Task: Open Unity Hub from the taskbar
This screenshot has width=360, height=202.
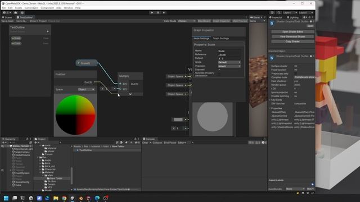Action: 31,198
